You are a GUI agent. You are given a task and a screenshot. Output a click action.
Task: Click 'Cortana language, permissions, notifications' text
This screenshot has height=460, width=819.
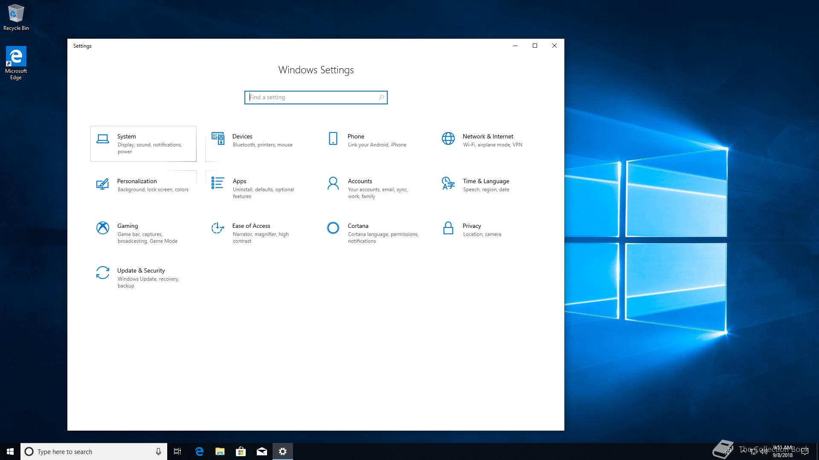tap(383, 238)
